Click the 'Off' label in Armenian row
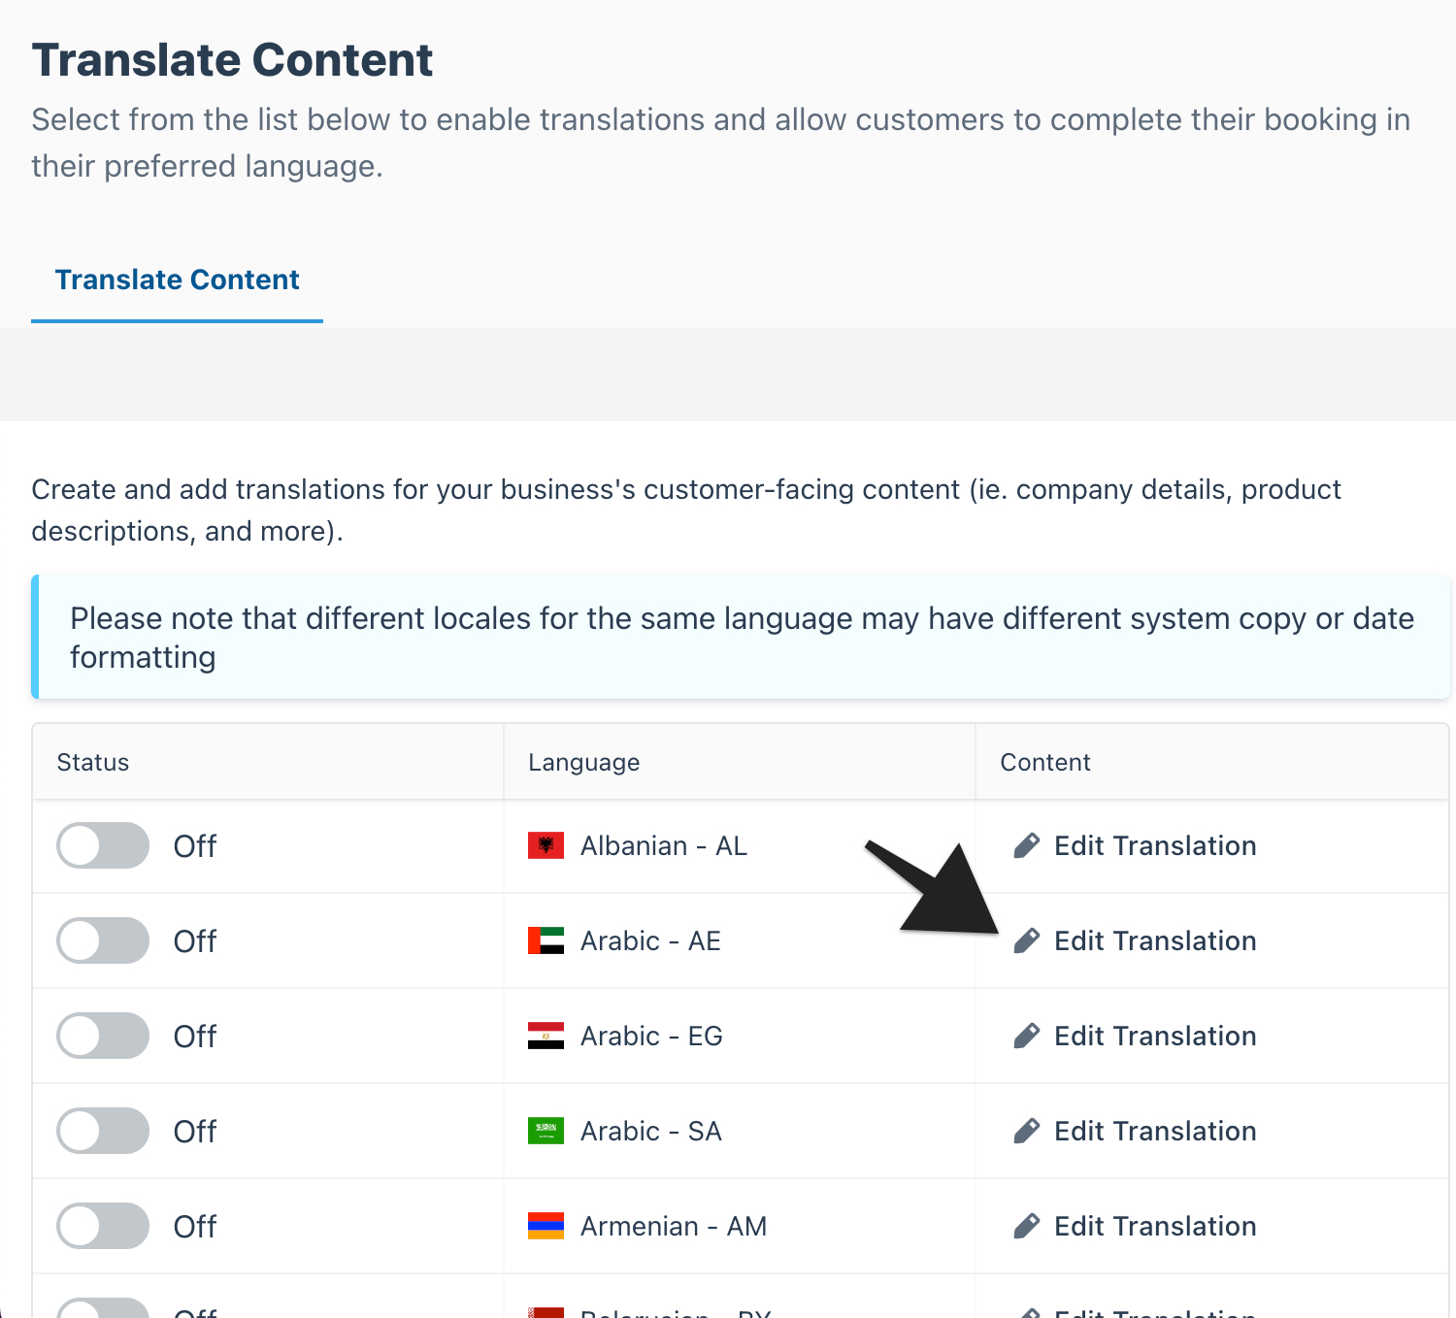 195,1226
